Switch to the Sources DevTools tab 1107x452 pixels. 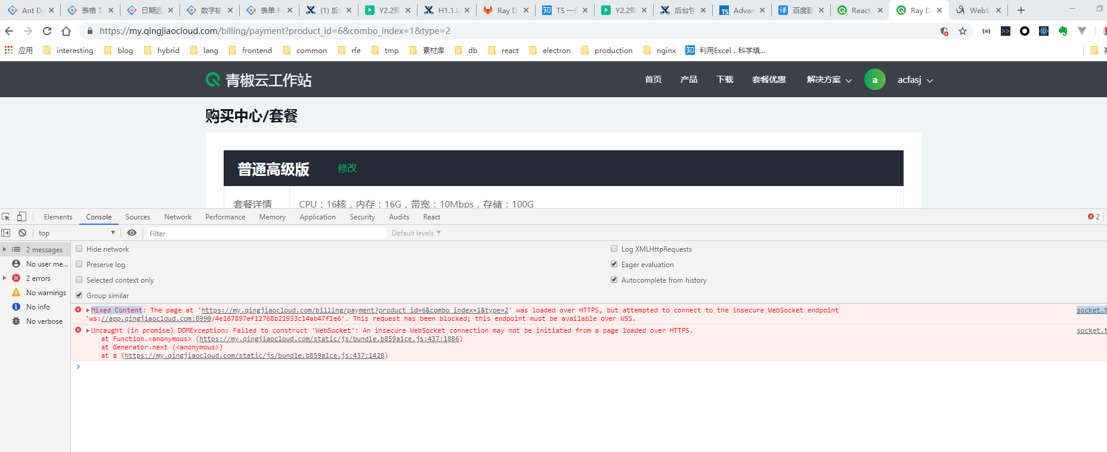[138, 216]
